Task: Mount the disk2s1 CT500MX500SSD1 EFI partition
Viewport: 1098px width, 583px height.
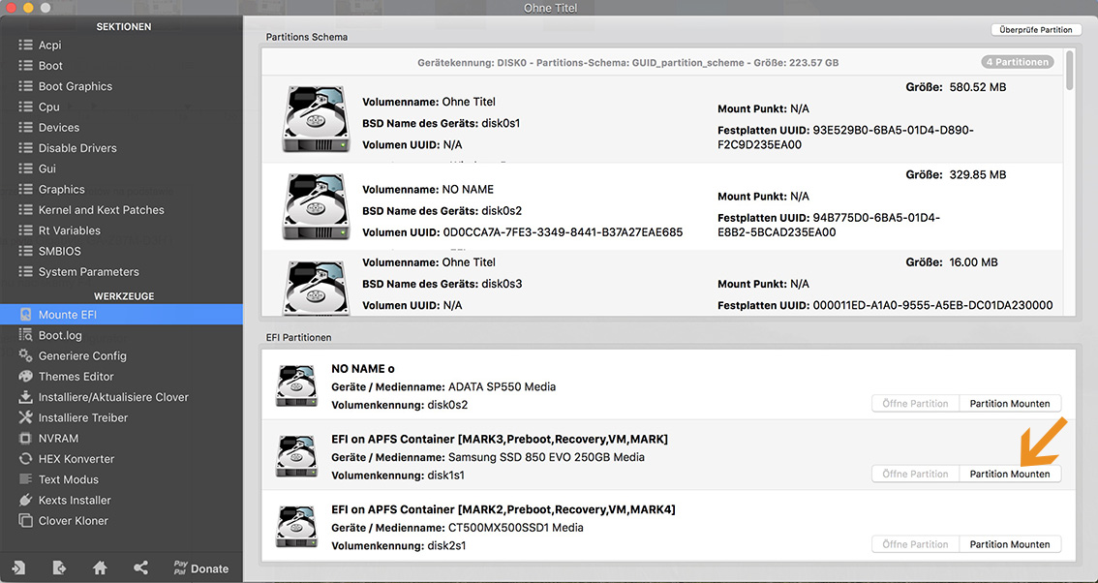Action: 1009,544
